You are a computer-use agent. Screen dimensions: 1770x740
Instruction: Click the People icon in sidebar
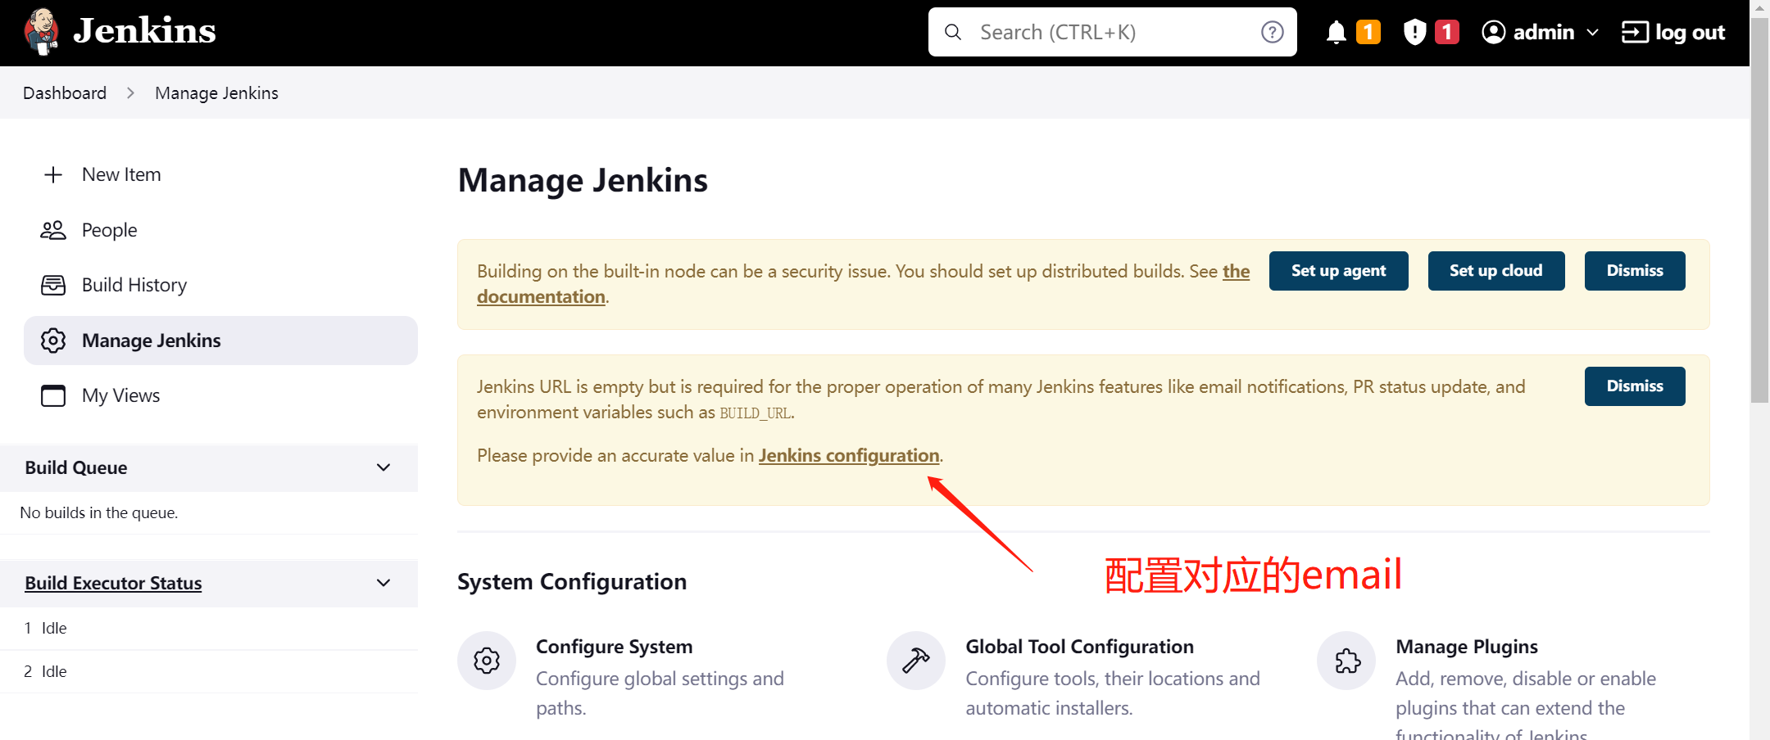click(x=53, y=230)
